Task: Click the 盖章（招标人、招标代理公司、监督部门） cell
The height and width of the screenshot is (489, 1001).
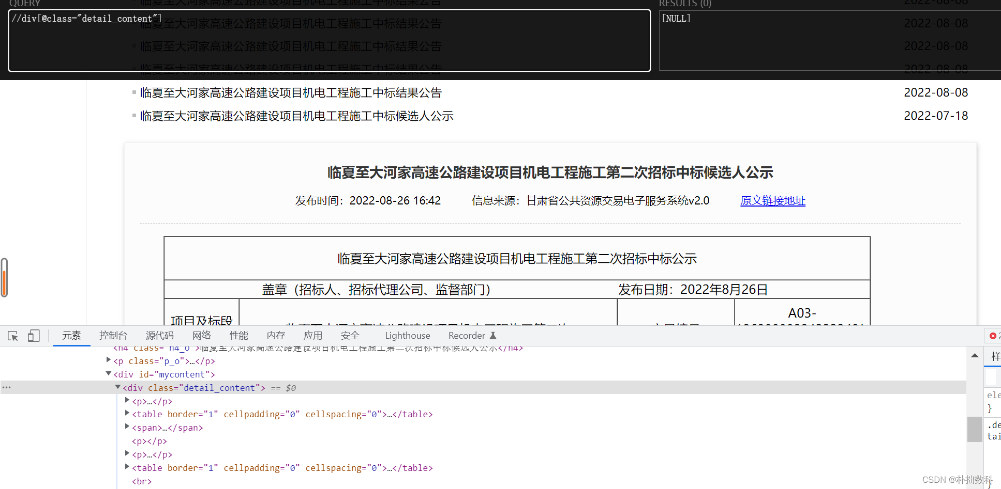Action: (x=376, y=290)
